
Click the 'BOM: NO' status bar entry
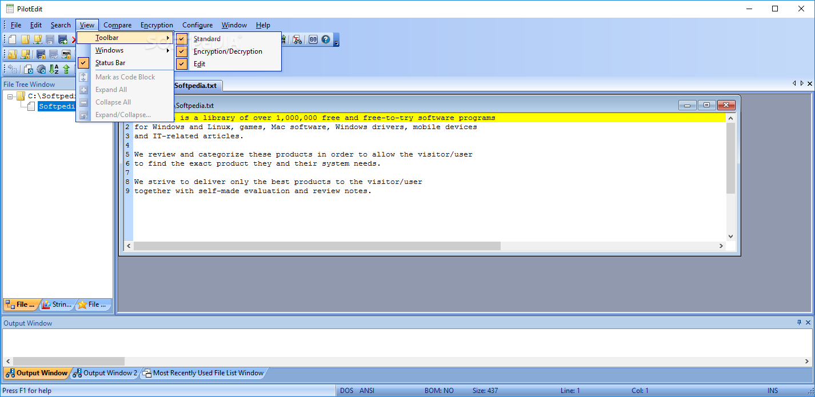pyautogui.click(x=439, y=391)
